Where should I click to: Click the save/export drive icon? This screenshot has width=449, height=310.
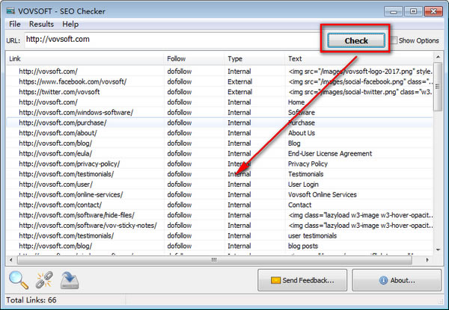tap(70, 280)
